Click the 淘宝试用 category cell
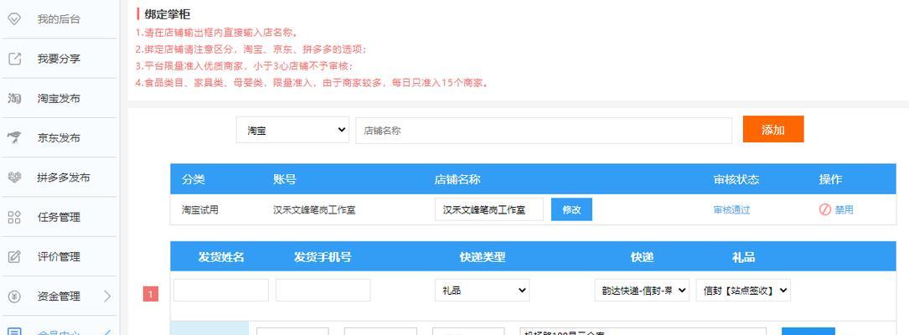Viewport: 909px width, 335px height. 200,210
